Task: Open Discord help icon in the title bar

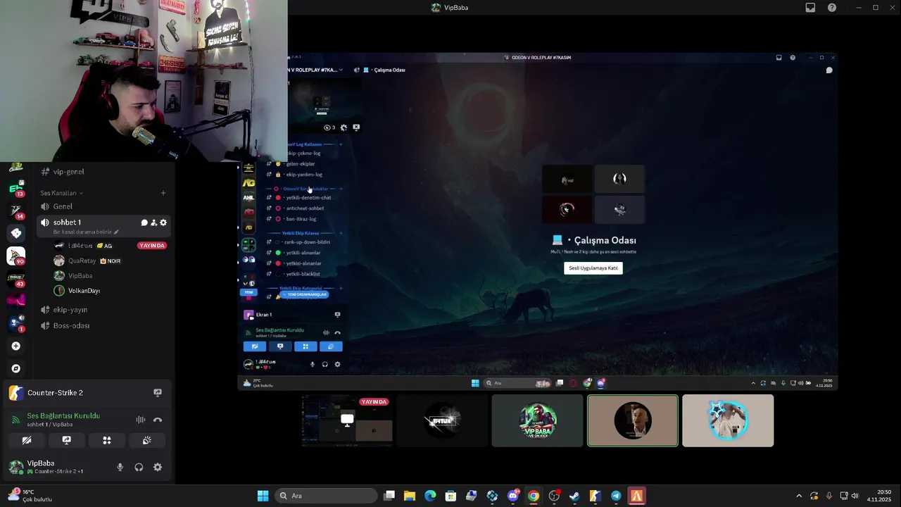Action: click(x=832, y=8)
